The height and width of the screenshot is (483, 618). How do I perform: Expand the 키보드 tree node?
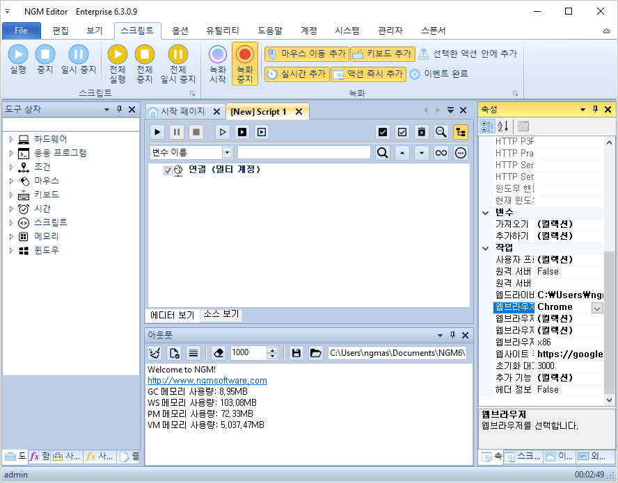tap(11, 195)
